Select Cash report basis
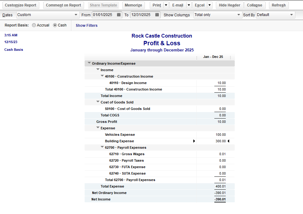The height and width of the screenshot is (214, 303). (55, 25)
